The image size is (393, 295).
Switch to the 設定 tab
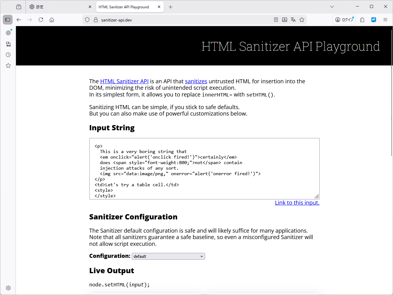tap(40, 6)
